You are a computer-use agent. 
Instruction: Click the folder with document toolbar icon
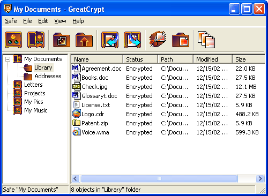[x=181, y=40]
